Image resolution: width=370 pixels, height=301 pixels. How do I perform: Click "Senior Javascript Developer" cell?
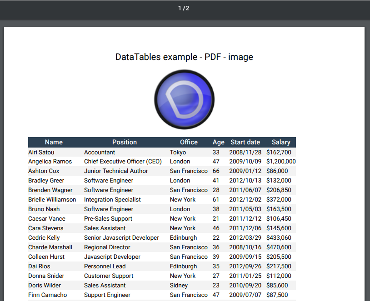pyautogui.click(x=121, y=238)
